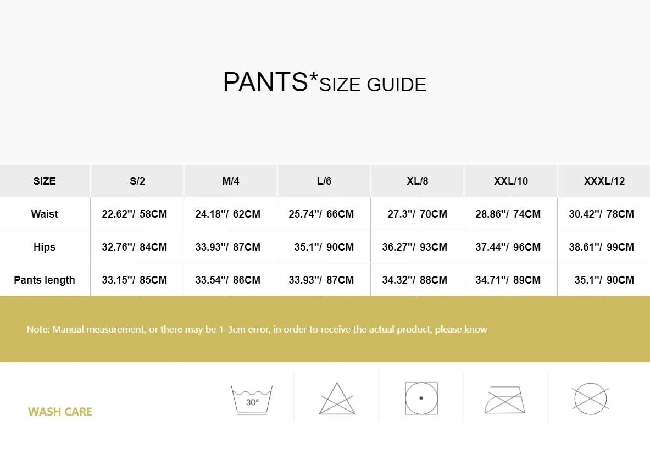Click the manual measurement note text
650x459 pixels.
click(257, 329)
